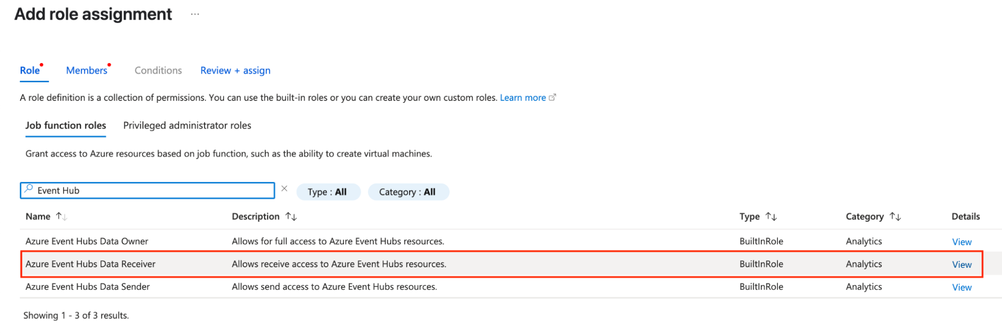The height and width of the screenshot is (336, 1002).
Task: Open the Type : All filter
Action: coord(328,192)
